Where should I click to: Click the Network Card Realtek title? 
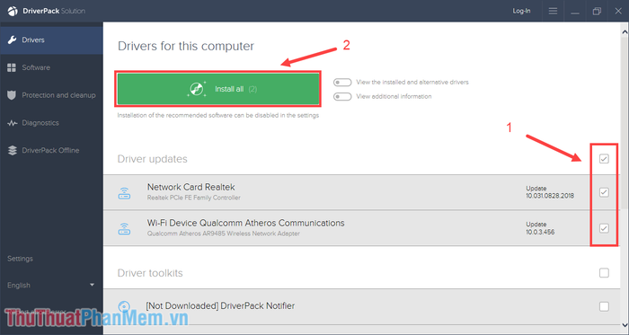click(x=190, y=187)
